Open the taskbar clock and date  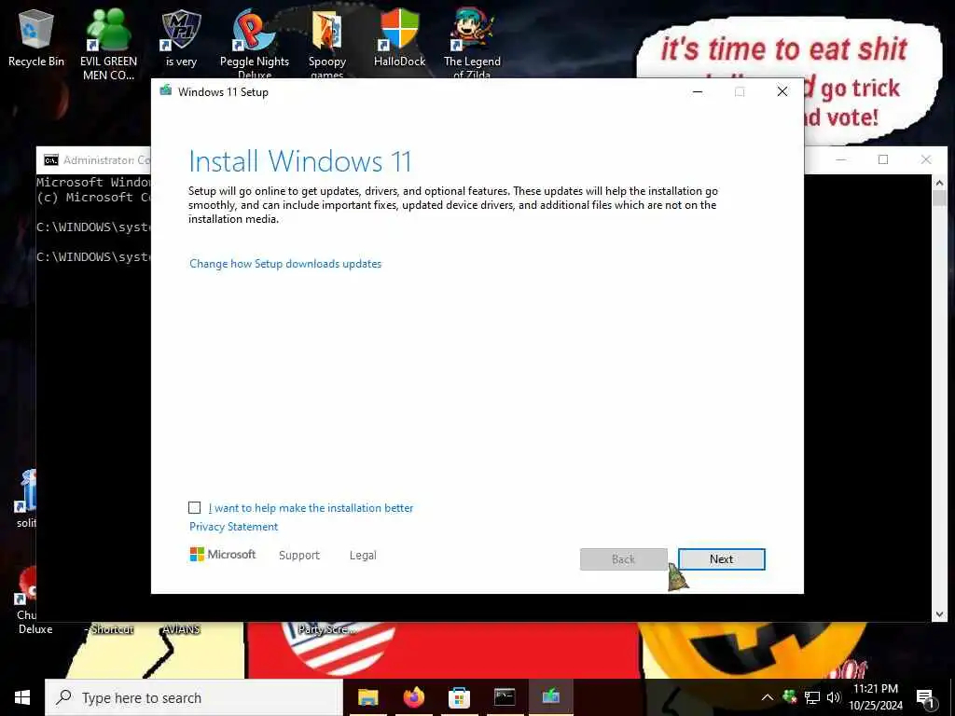coord(876,697)
